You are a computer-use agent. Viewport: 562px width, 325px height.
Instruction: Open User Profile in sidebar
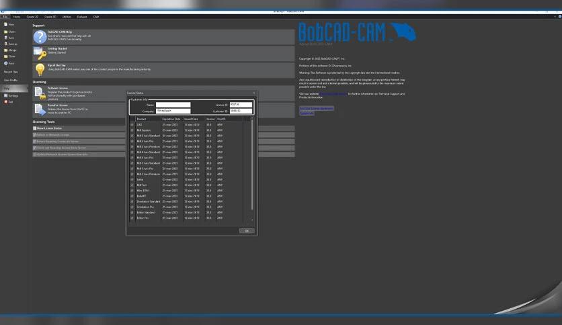(x=11, y=80)
